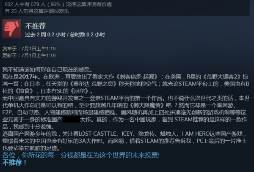Click the title 《御天降魔传》
254x172 pixels.
tap(147, 105)
